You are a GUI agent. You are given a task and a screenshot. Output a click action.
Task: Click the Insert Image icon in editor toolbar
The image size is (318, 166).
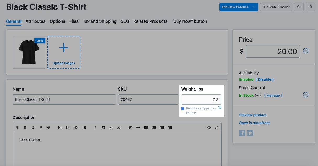click(60, 128)
